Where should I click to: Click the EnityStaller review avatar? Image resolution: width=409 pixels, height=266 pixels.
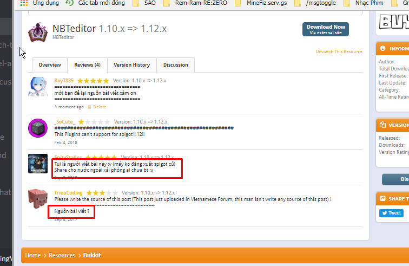[38, 164]
